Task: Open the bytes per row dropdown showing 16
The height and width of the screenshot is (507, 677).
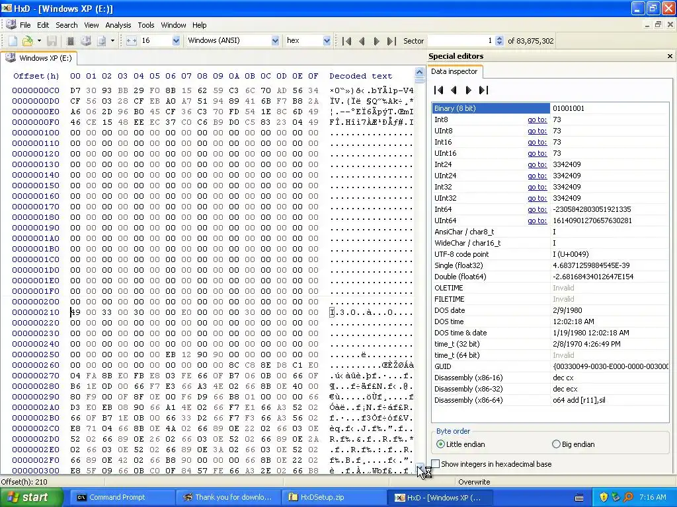Action: (x=176, y=40)
